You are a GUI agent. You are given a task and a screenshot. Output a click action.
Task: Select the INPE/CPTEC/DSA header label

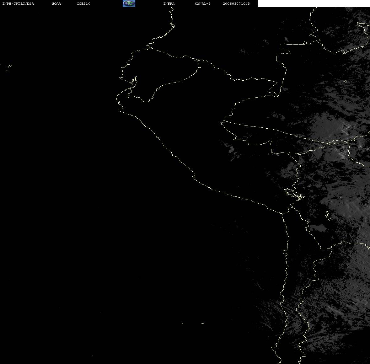pyautogui.click(x=18, y=3)
